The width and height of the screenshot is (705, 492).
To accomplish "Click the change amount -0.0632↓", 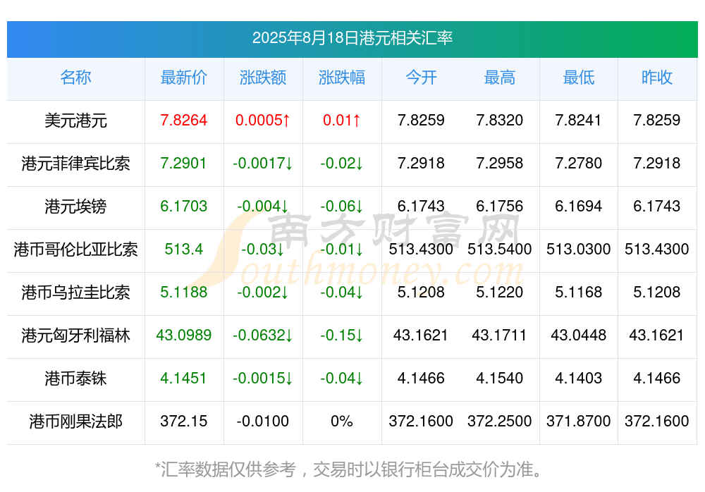I will point(262,335).
